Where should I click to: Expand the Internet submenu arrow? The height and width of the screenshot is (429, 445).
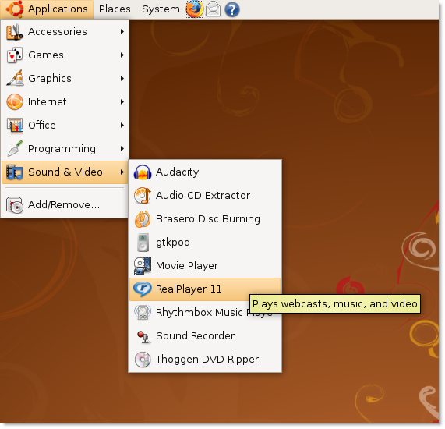122,101
